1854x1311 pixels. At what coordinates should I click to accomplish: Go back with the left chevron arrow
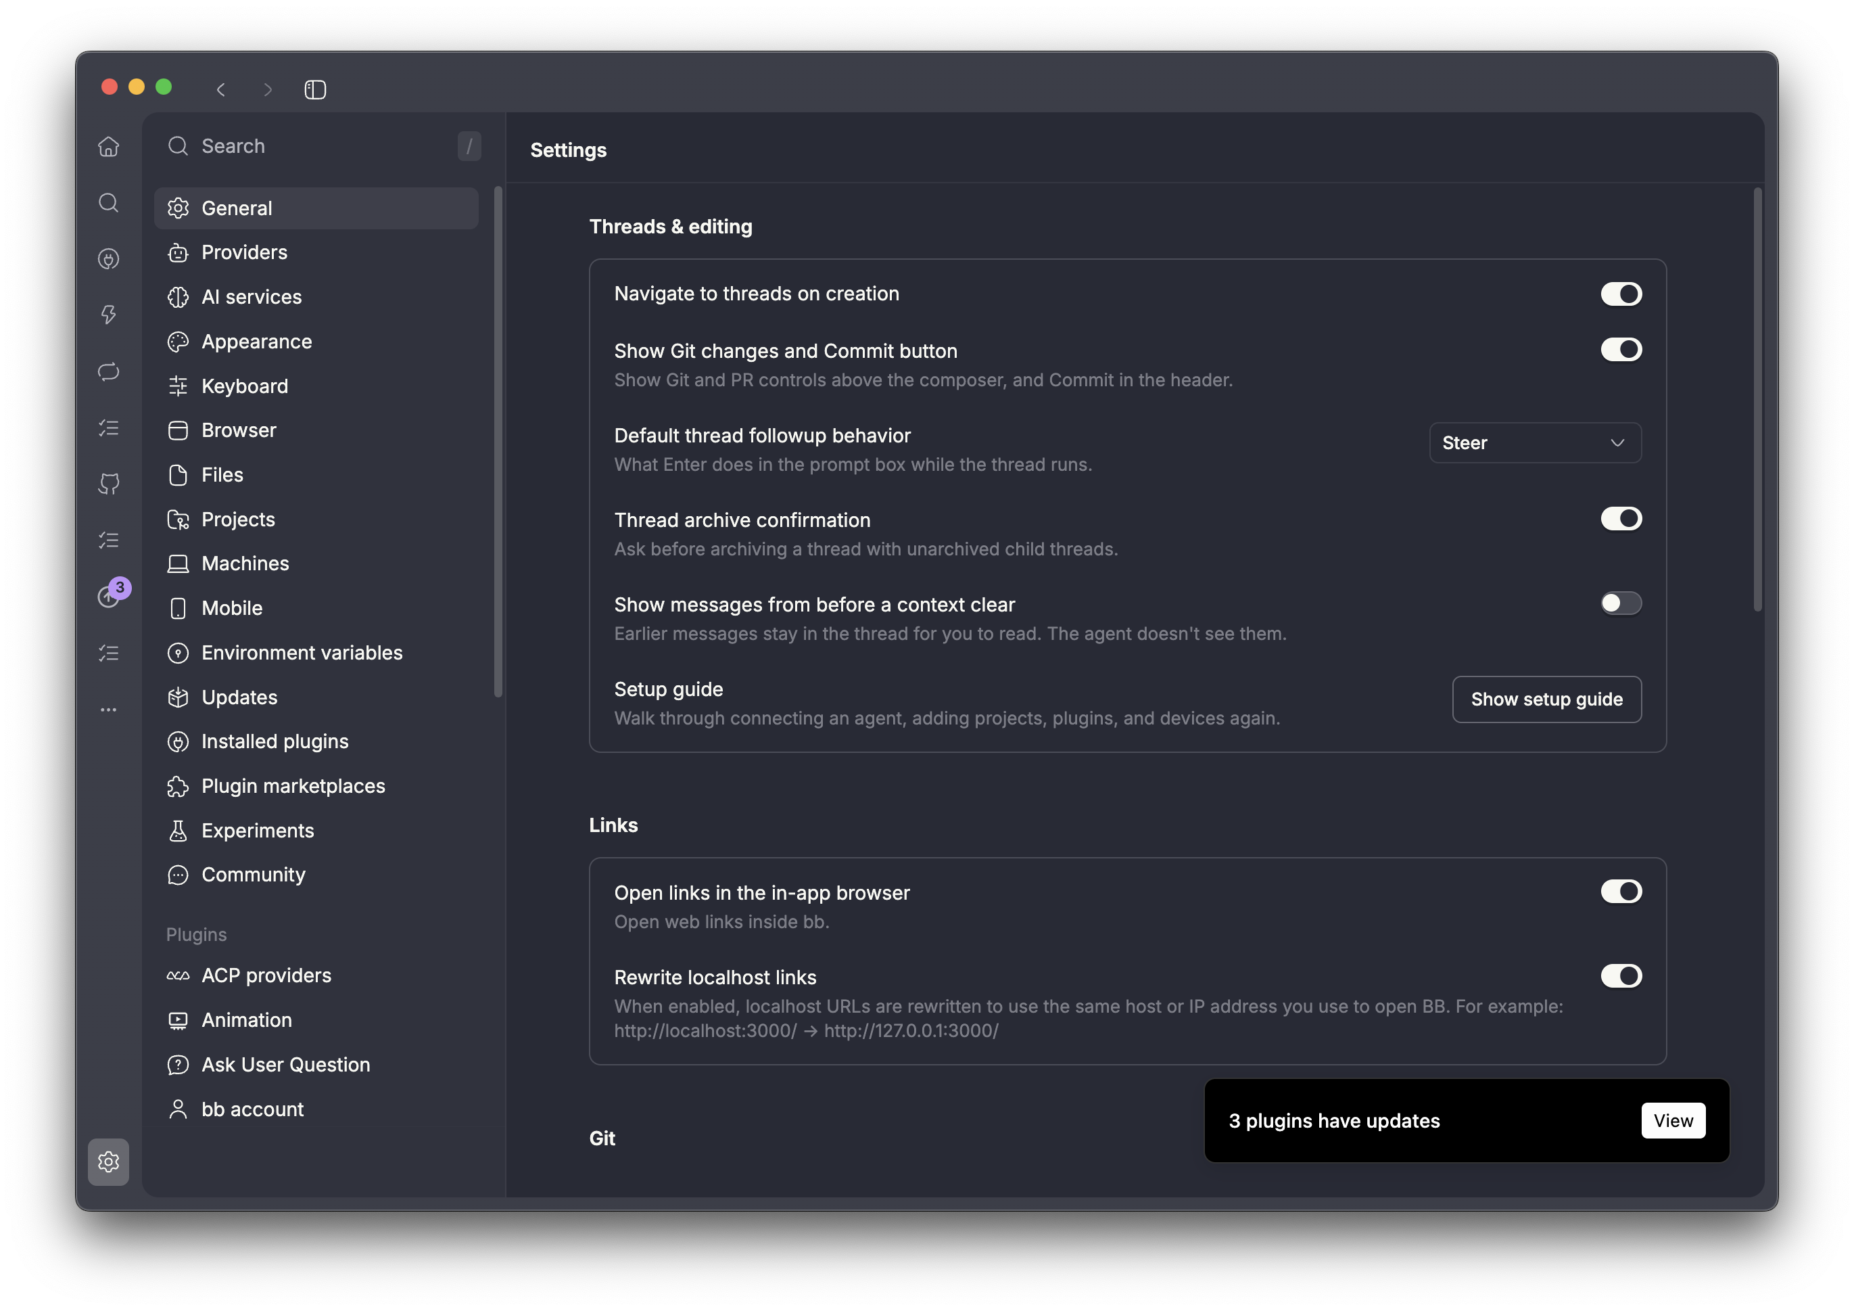coord(220,89)
